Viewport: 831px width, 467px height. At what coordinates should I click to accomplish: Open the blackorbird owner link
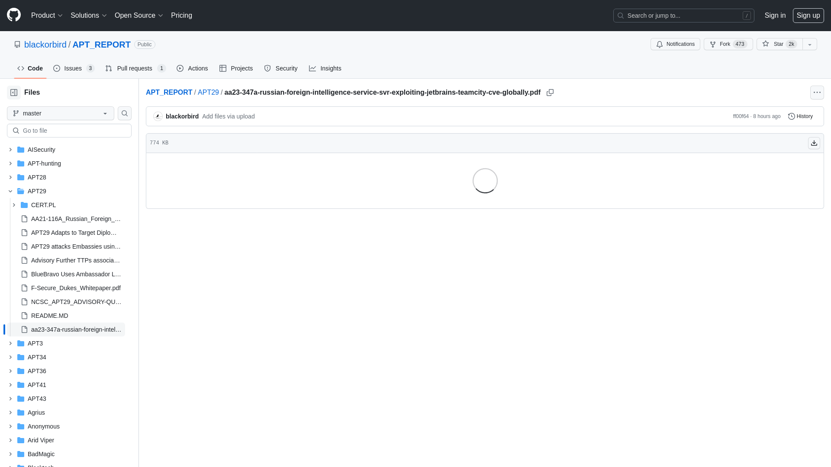click(x=45, y=45)
